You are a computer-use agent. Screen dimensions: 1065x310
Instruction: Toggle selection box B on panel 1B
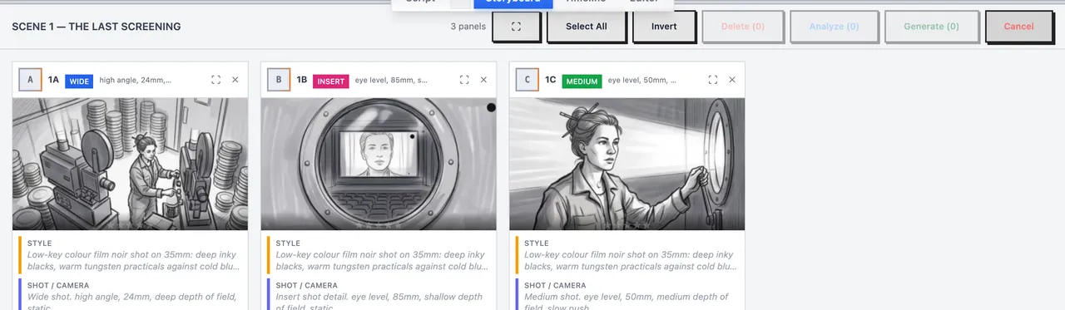click(279, 80)
